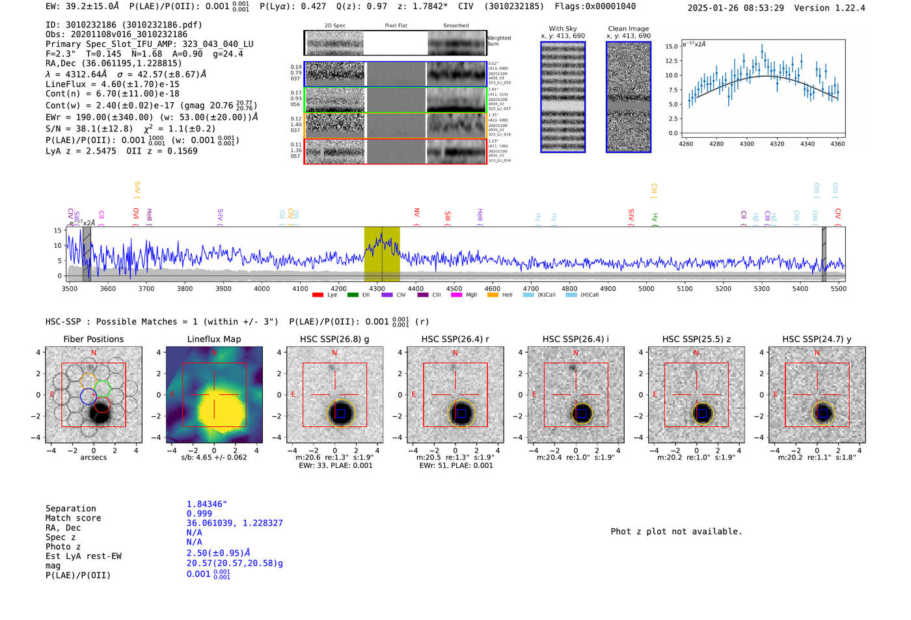
Task: Click the CIII legend swatch
Action: 423,295
